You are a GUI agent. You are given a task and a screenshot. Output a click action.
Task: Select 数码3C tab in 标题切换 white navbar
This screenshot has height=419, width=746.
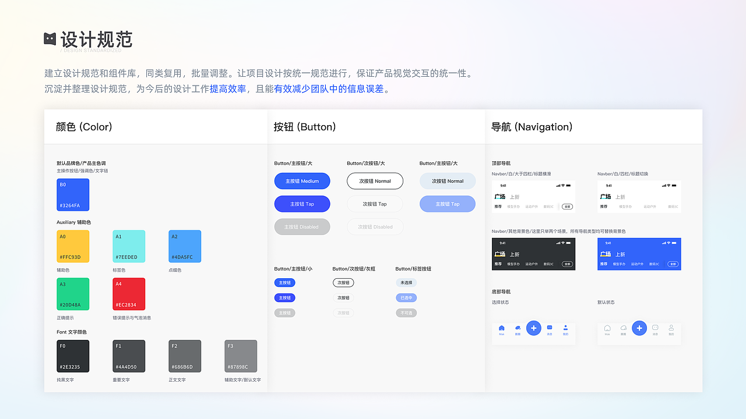coord(673,207)
